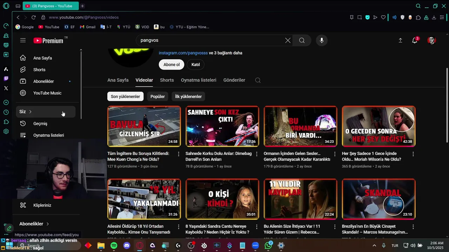The height and width of the screenshot is (252, 449).
Task: Open the Create upload icon
Action: pos(400,40)
